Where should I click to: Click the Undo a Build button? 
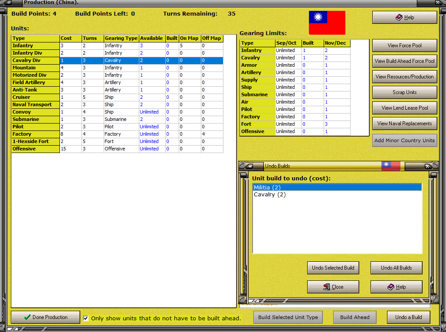click(408, 317)
